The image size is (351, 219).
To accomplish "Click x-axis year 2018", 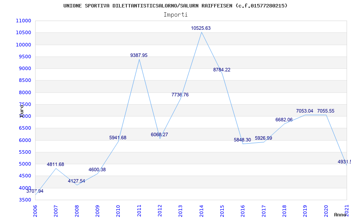I will (x=284, y=211).
